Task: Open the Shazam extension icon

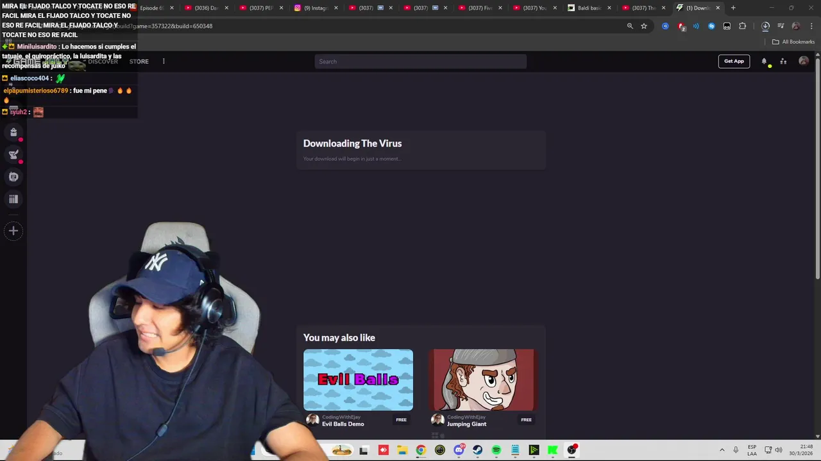Action: click(x=711, y=26)
